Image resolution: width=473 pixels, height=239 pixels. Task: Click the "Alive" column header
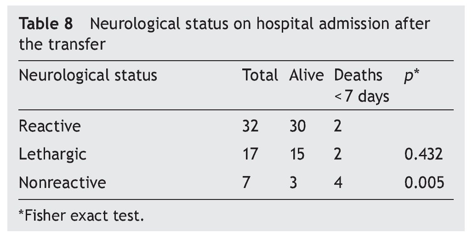pyautogui.click(x=307, y=75)
